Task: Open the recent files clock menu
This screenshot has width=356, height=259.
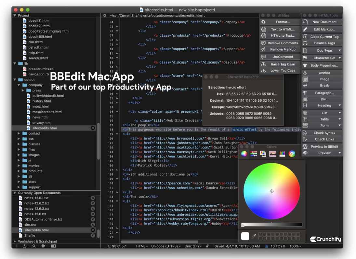Action: pos(25,246)
